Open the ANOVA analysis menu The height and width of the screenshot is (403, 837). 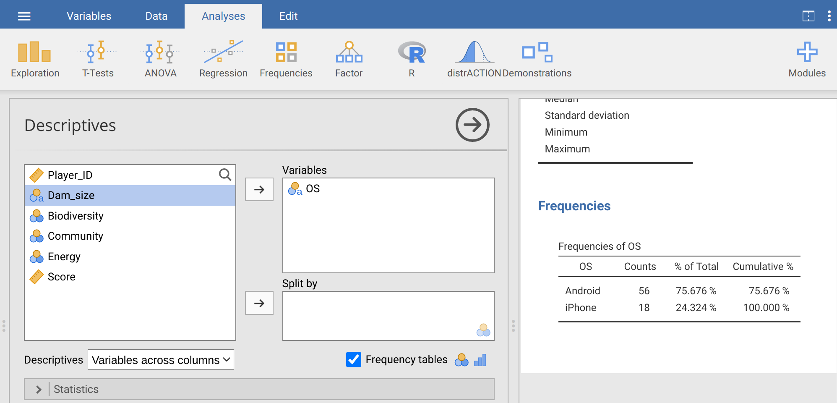pyautogui.click(x=160, y=60)
